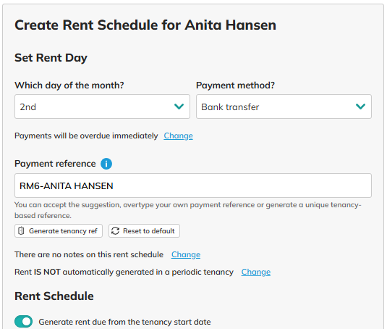This screenshot has height=329, width=387.
Task: Click Reset to default button
Action: tap(144, 231)
